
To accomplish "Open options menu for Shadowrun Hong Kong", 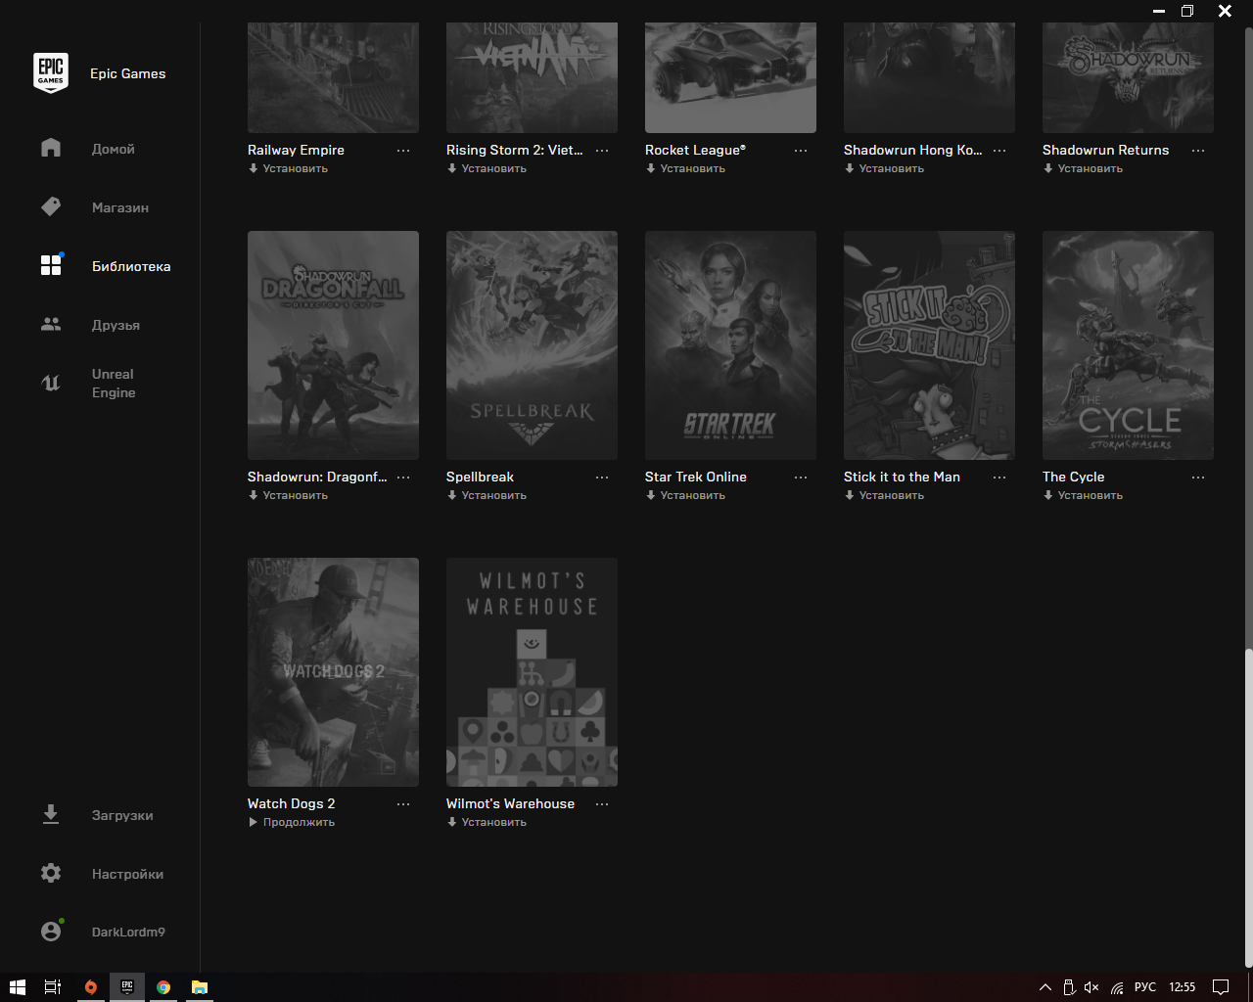I will click(999, 151).
